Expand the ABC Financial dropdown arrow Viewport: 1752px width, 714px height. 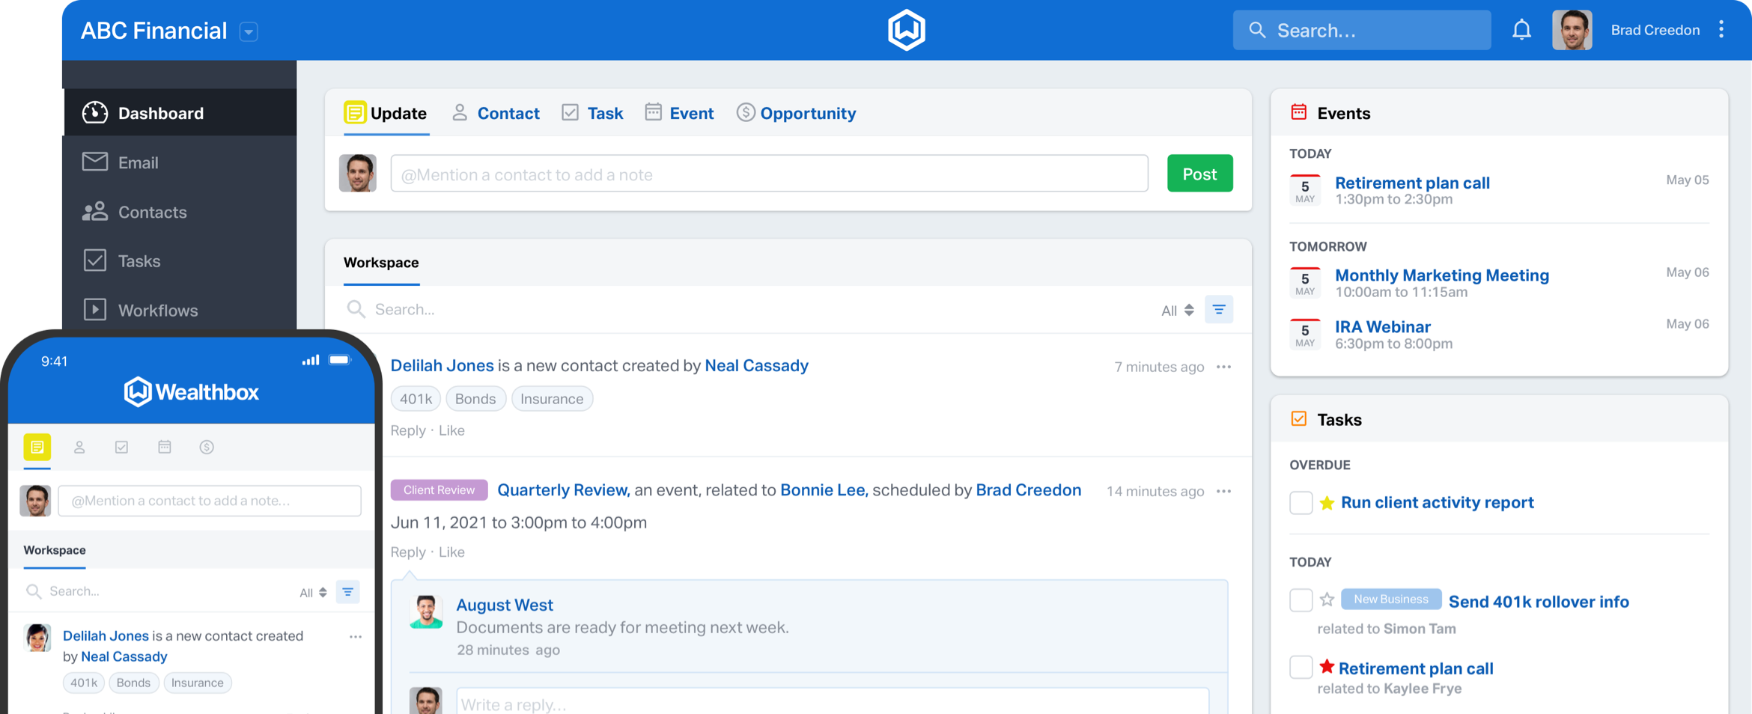(249, 31)
